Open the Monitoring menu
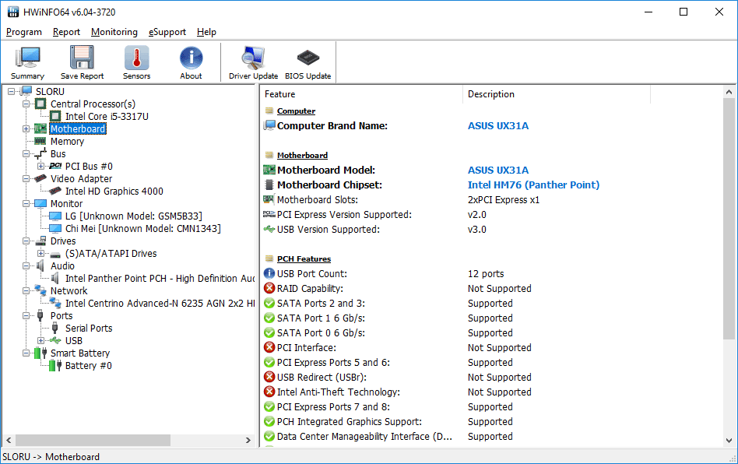738x464 pixels. click(x=114, y=32)
